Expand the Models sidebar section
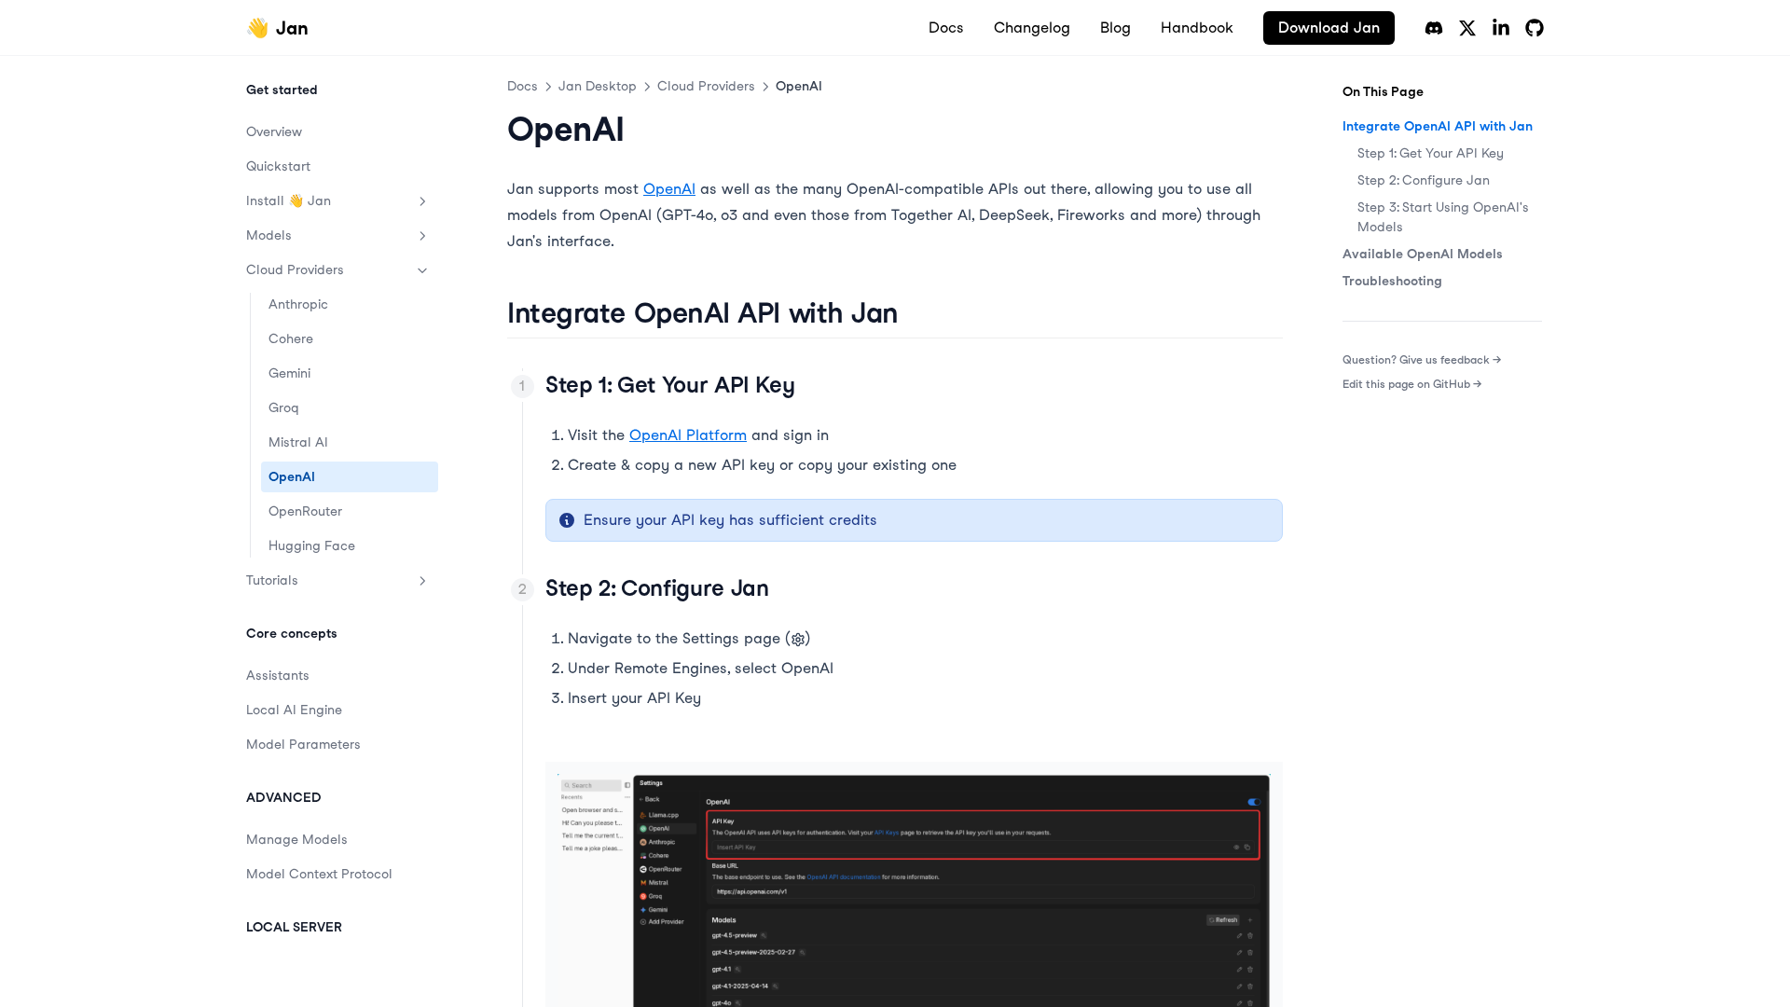This screenshot has height=1007, width=1790. [x=422, y=236]
